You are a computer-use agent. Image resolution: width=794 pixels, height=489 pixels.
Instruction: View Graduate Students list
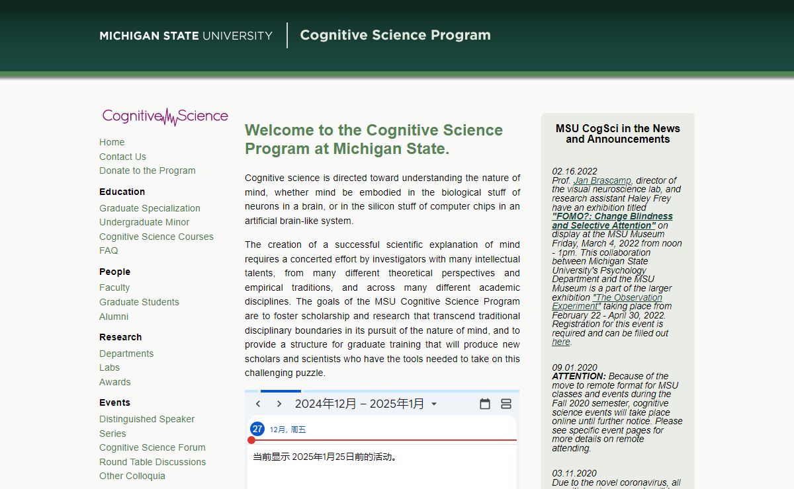click(x=139, y=302)
